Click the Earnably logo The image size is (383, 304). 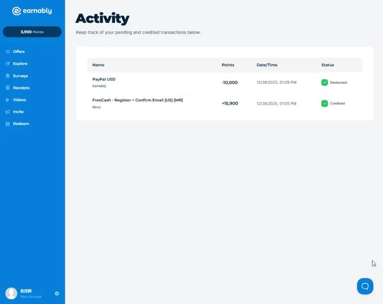tap(32, 11)
